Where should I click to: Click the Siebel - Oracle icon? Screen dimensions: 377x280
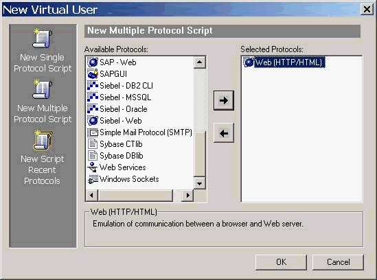tap(93, 109)
